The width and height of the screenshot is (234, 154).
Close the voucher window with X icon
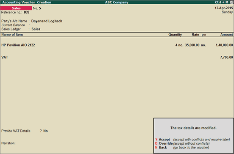tap(231, 2)
